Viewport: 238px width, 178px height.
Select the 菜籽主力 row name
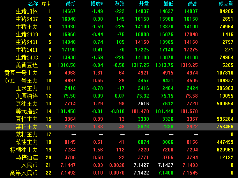point(27,134)
